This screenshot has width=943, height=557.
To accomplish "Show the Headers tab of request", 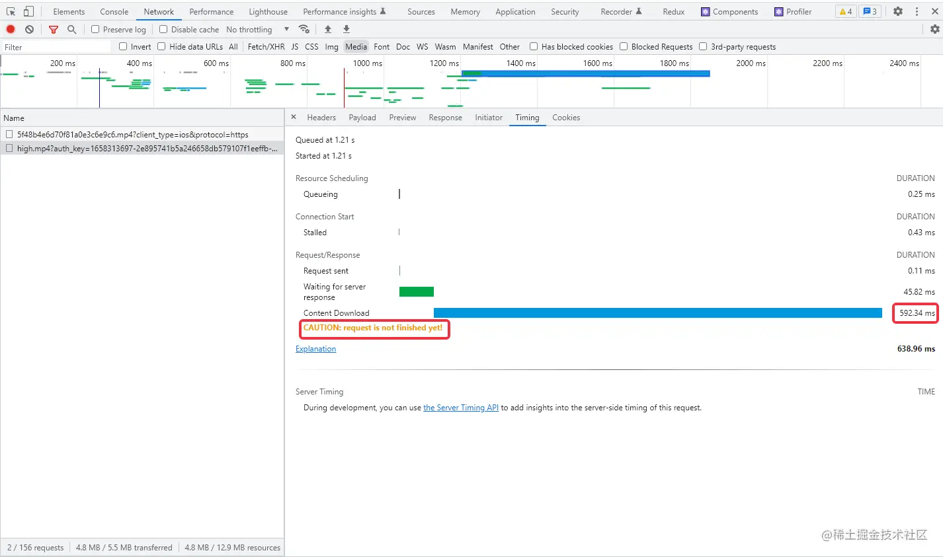I will (x=321, y=117).
